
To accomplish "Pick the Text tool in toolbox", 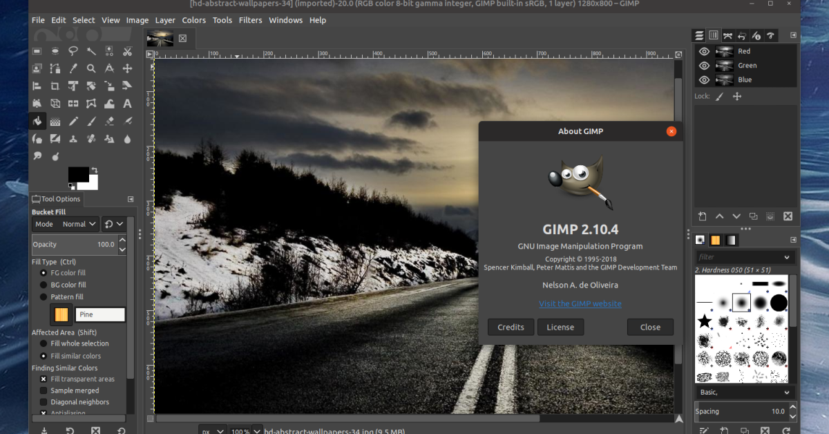I will click(x=127, y=104).
